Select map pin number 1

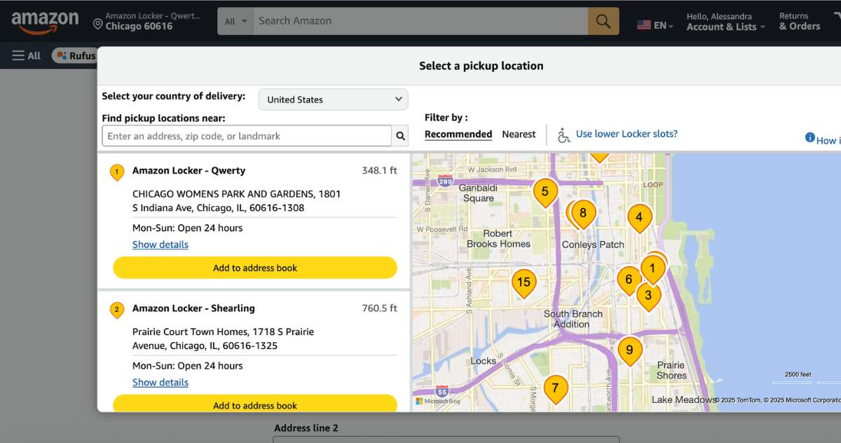(x=652, y=269)
